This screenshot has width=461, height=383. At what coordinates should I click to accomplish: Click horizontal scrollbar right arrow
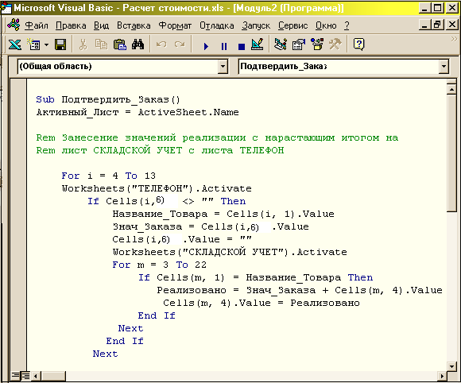point(442,376)
